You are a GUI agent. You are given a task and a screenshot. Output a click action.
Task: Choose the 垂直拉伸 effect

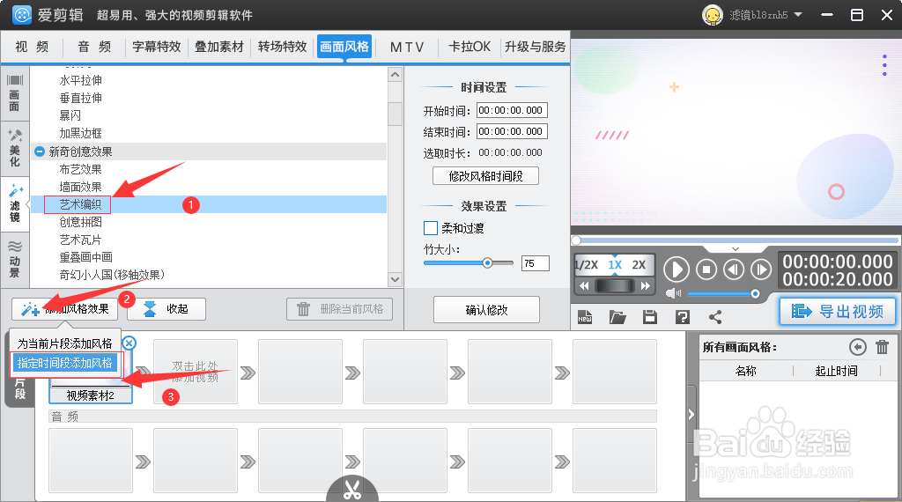coord(80,99)
